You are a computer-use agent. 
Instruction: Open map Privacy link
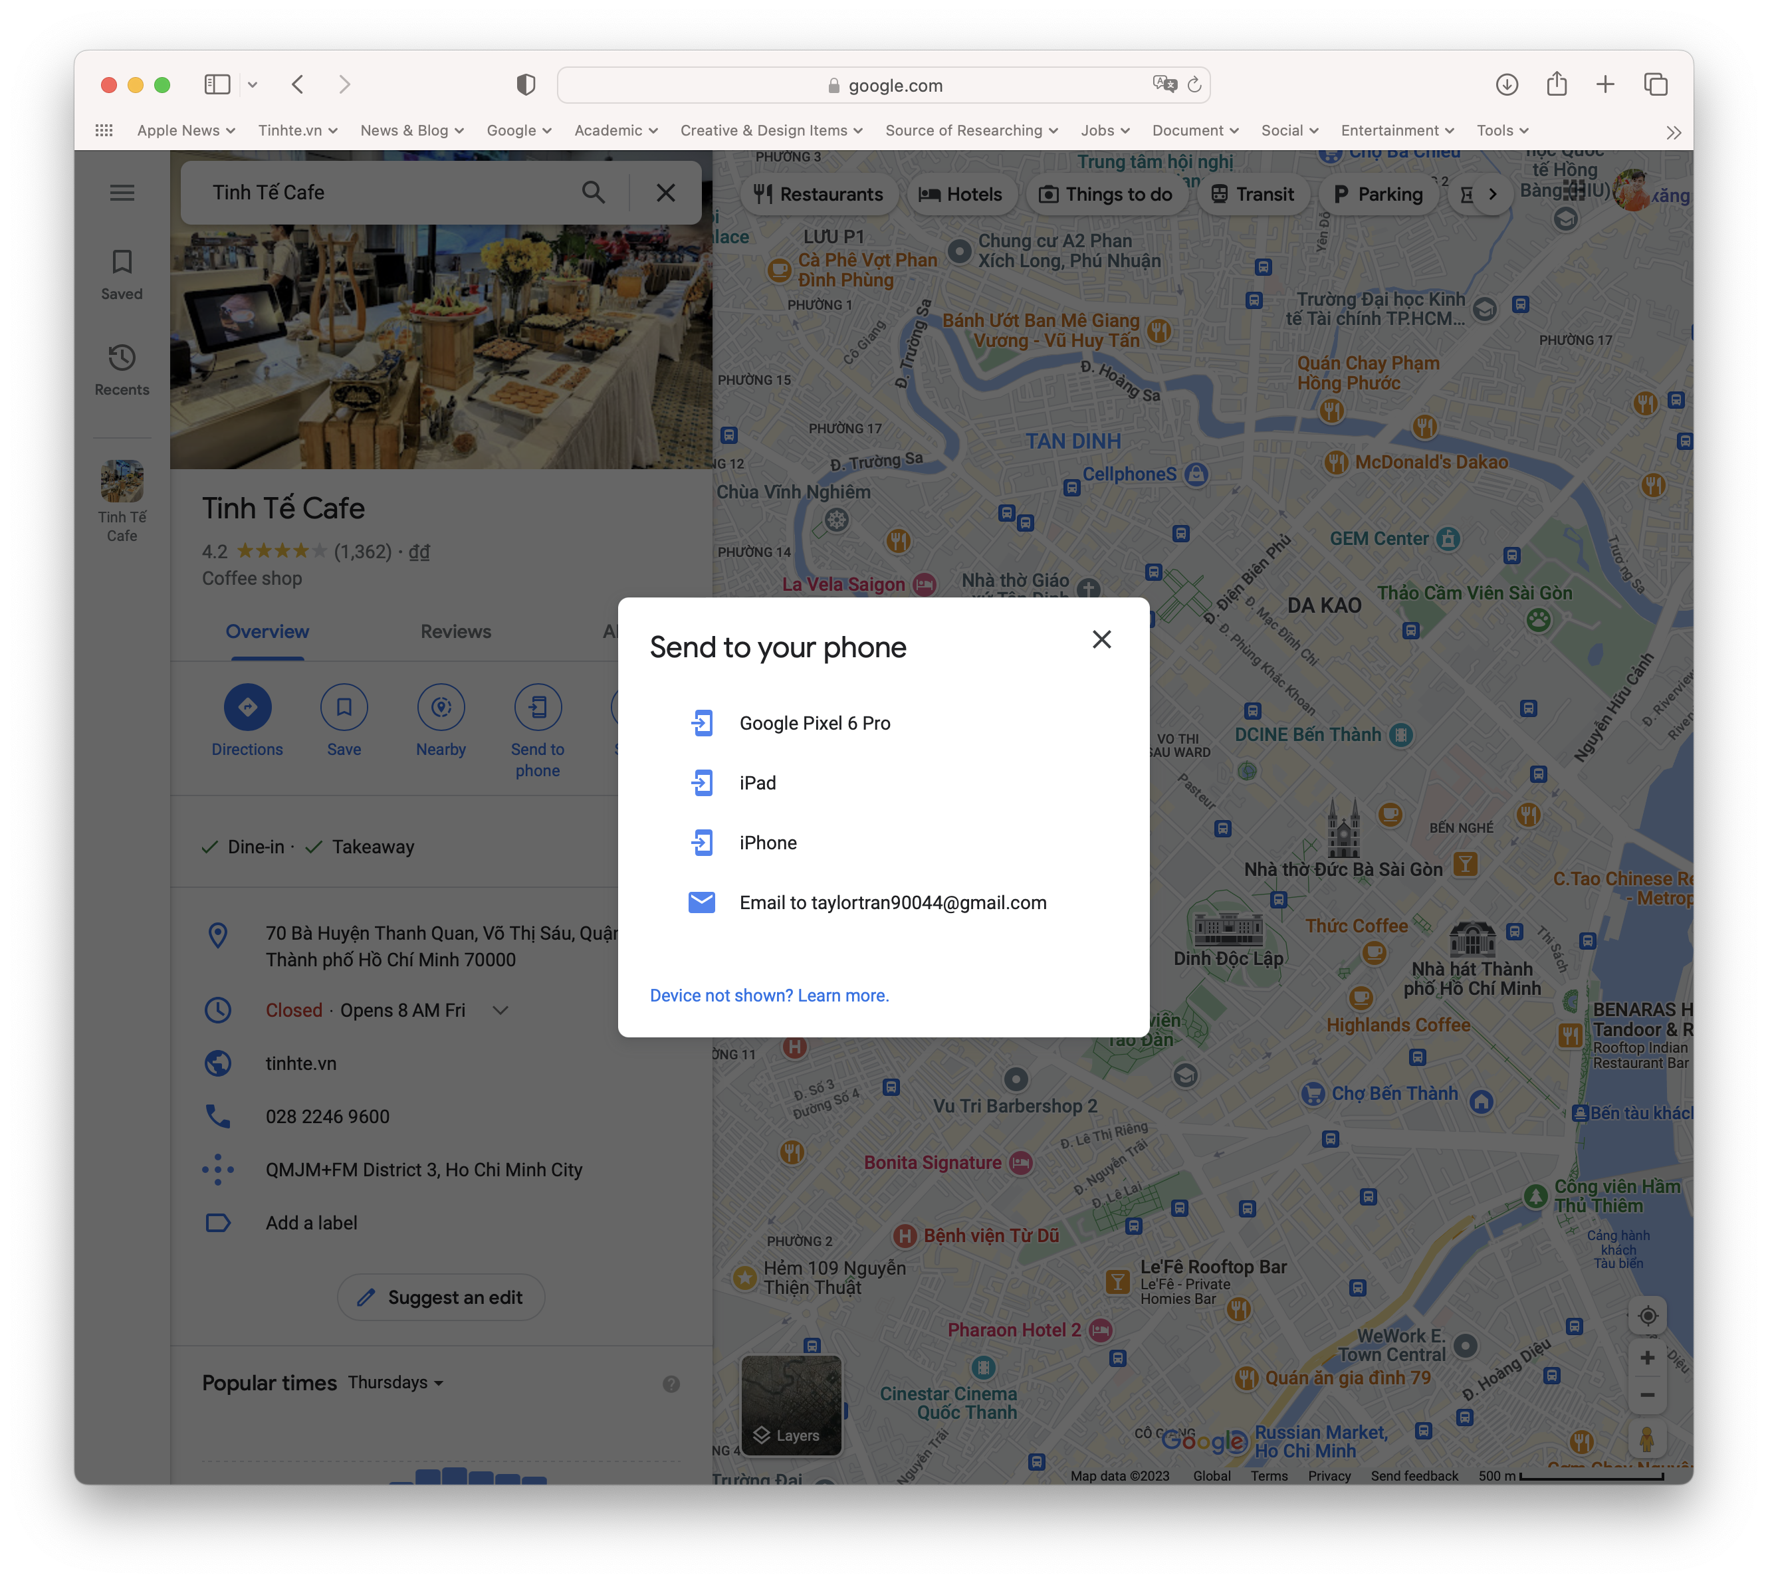click(1329, 1476)
